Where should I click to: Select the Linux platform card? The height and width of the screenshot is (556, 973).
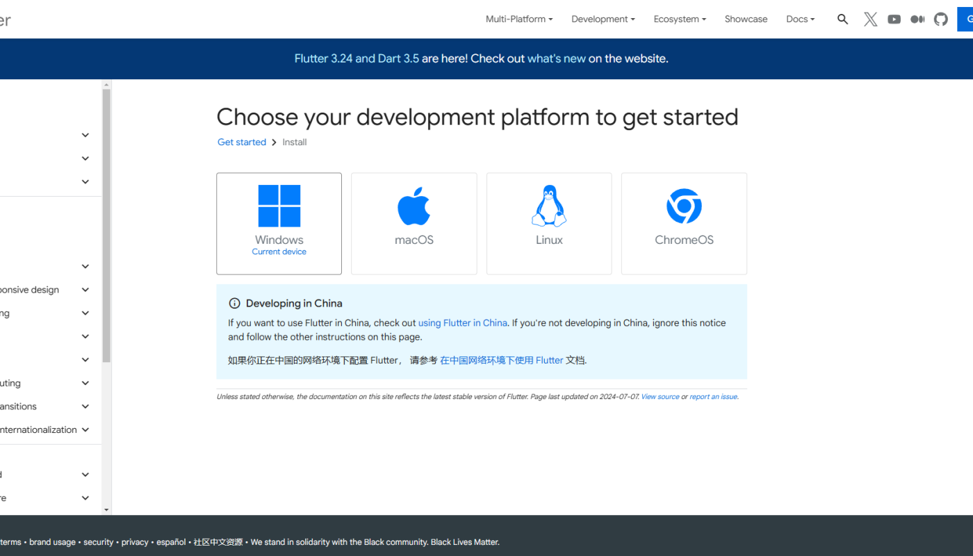pyautogui.click(x=549, y=224)
